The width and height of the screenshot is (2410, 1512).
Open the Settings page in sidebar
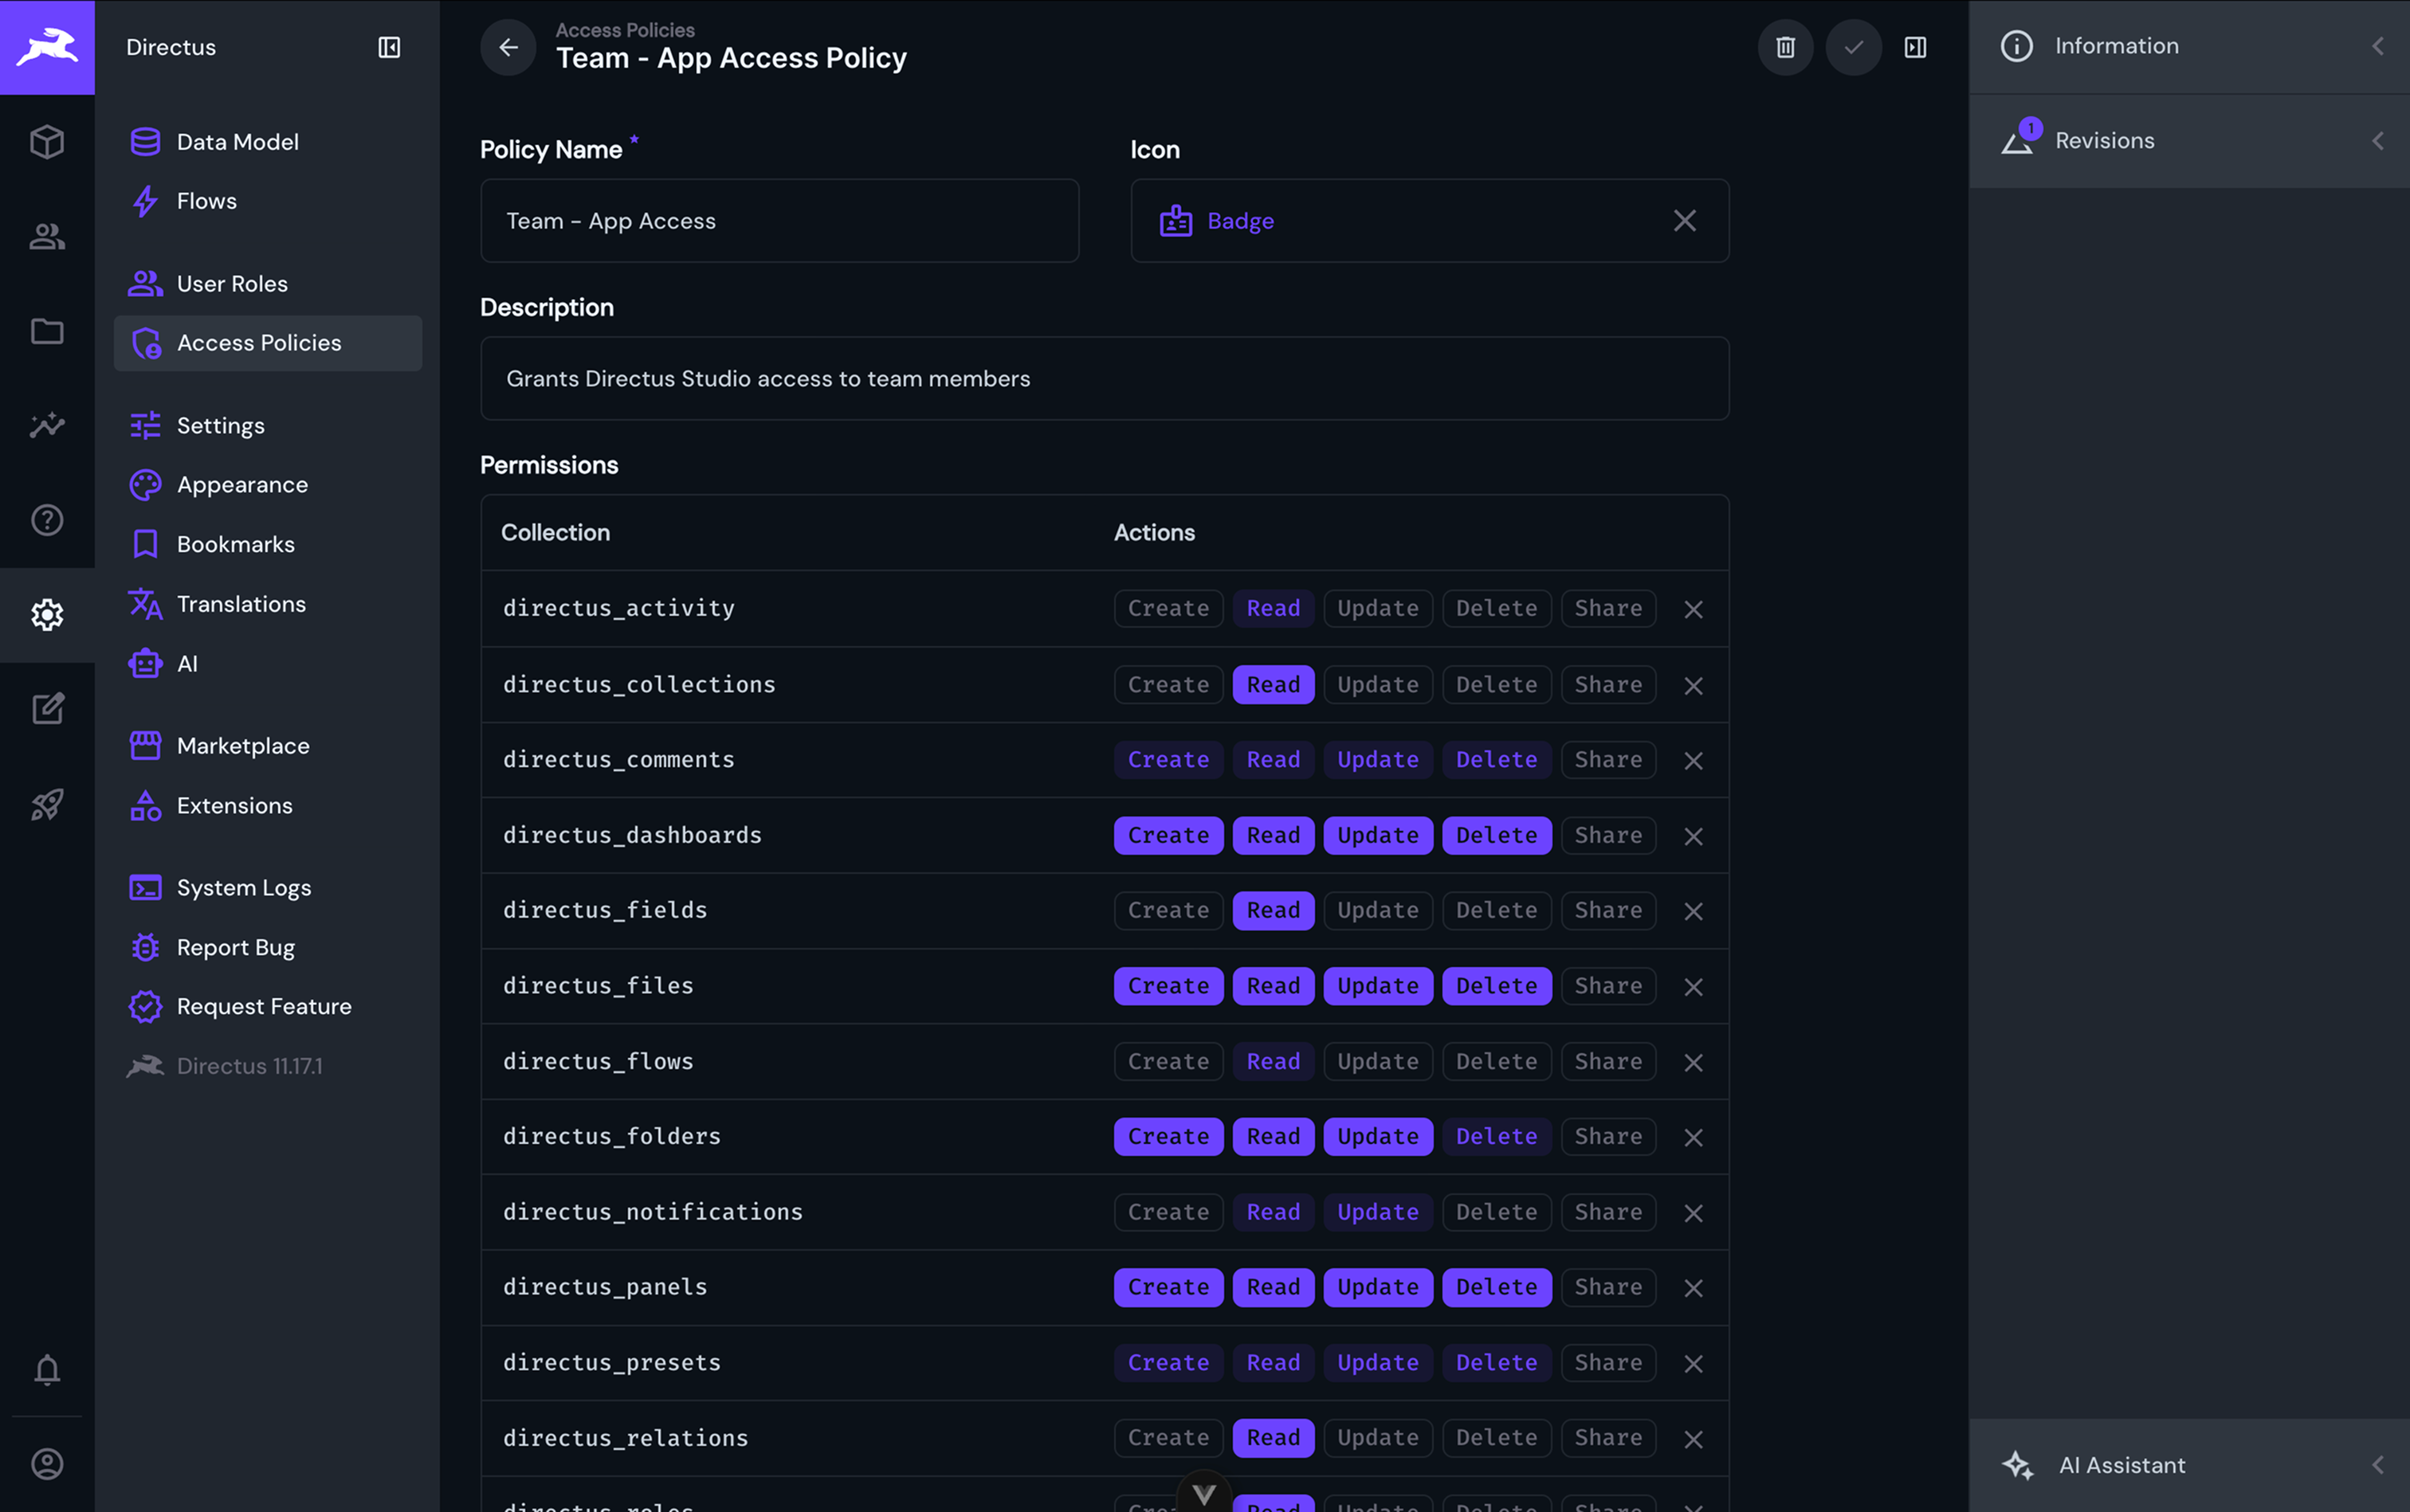pyautogui.click(x=267, y=426)
